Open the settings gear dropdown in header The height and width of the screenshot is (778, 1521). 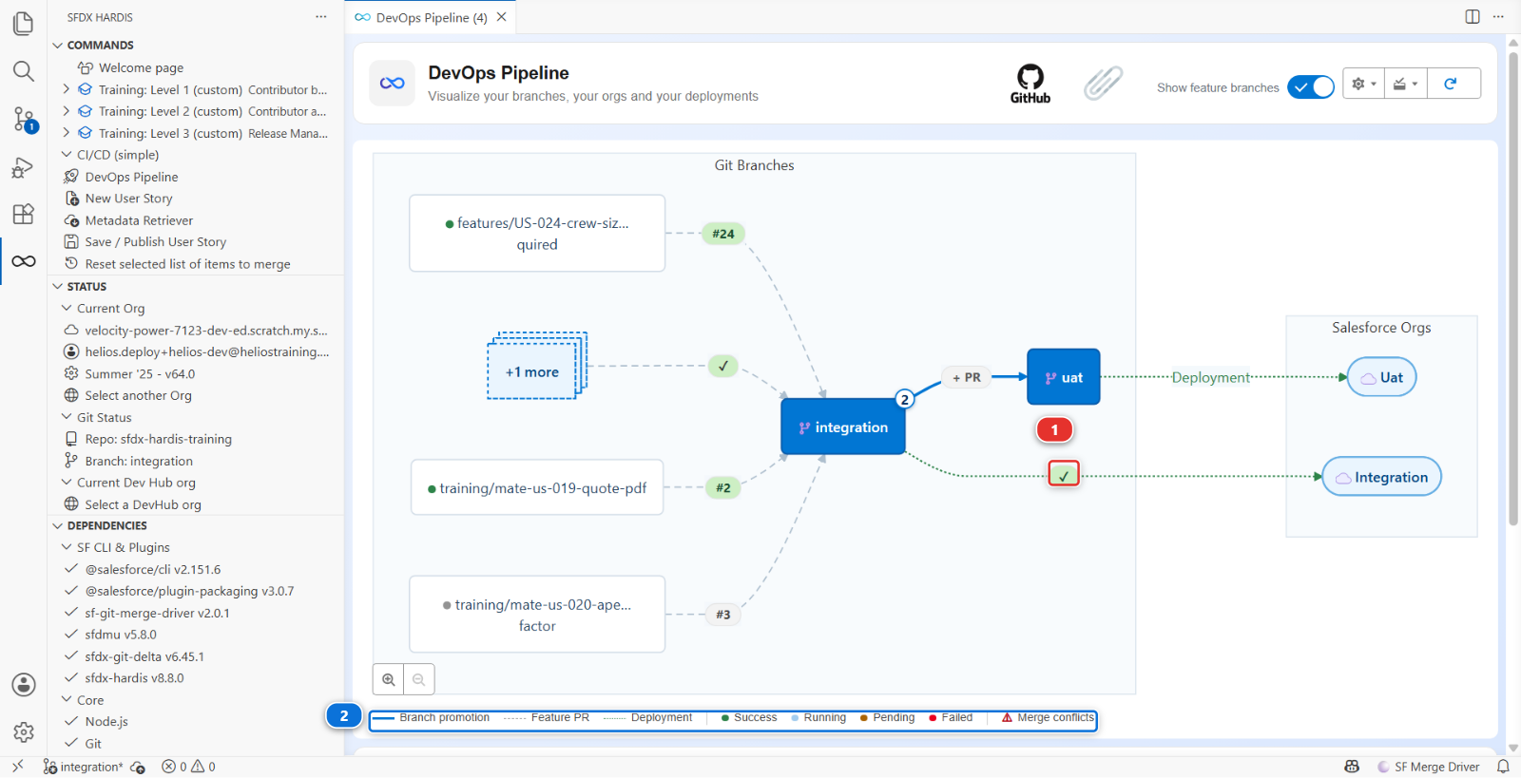click(x=1363, y=84)
